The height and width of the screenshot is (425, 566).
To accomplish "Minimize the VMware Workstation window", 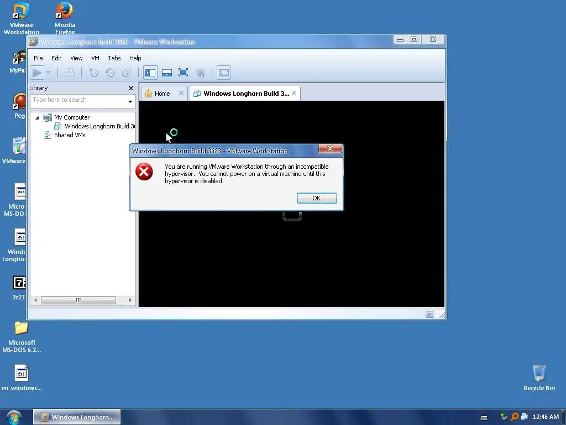I will (x=400, y=40).
